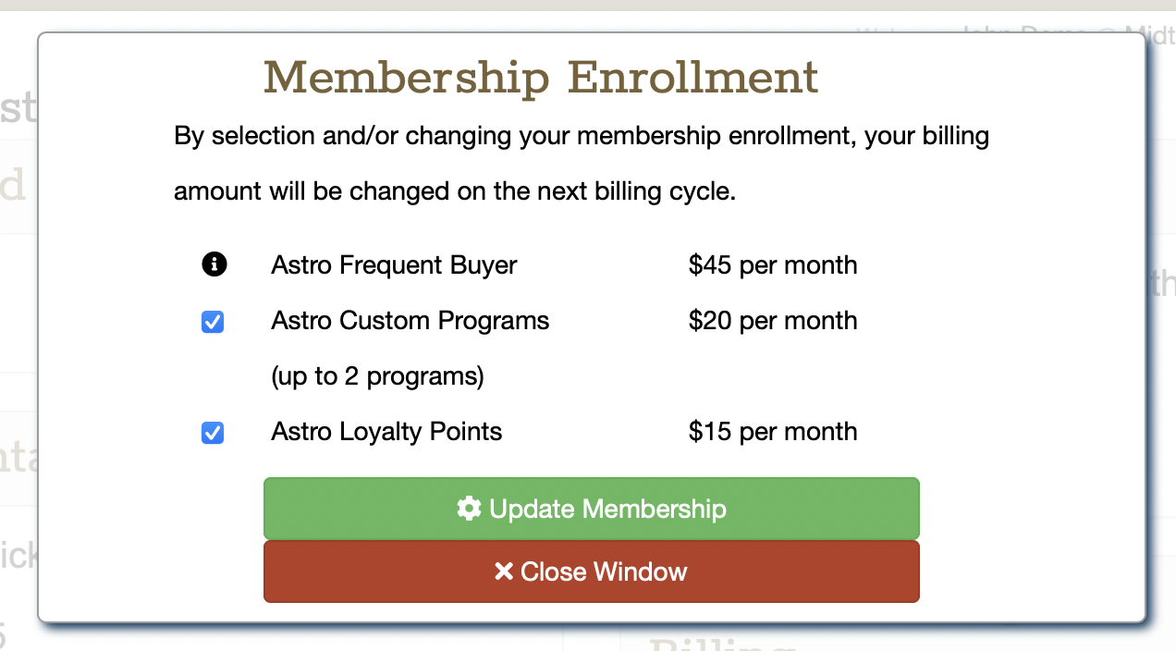This screenshot has height=651, width=1176.
Task: Click the Membership Enrollment heading
Action: (x=541, y=77)
